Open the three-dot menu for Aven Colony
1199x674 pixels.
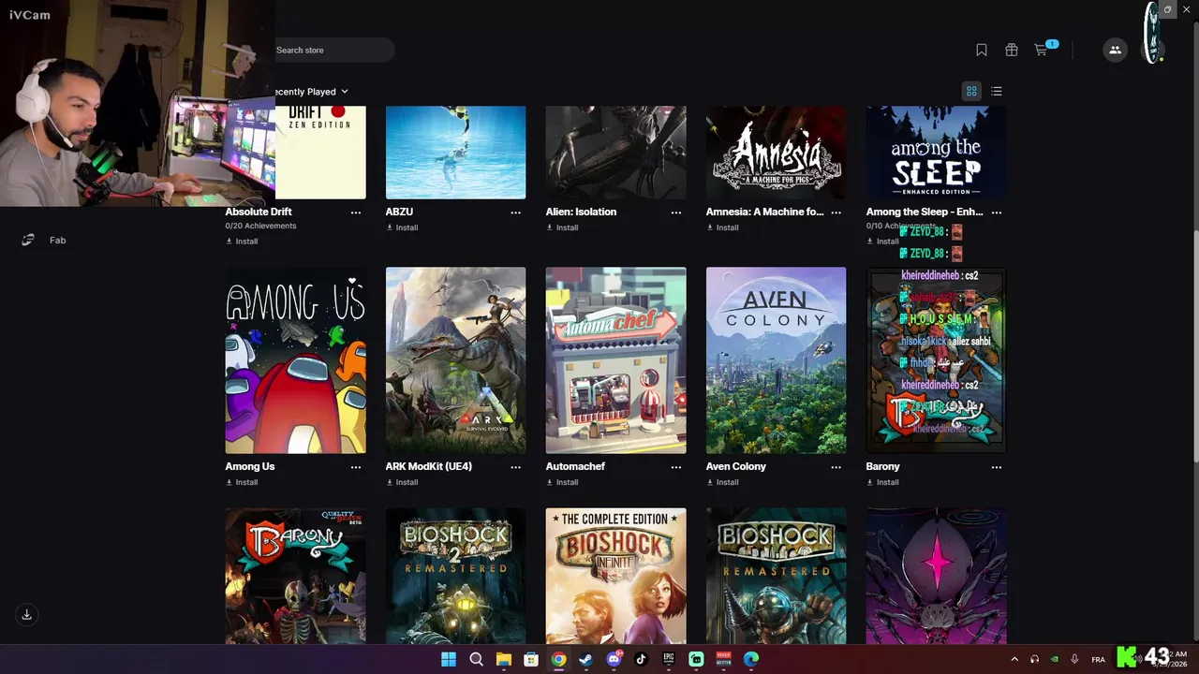tap(836, 467)
